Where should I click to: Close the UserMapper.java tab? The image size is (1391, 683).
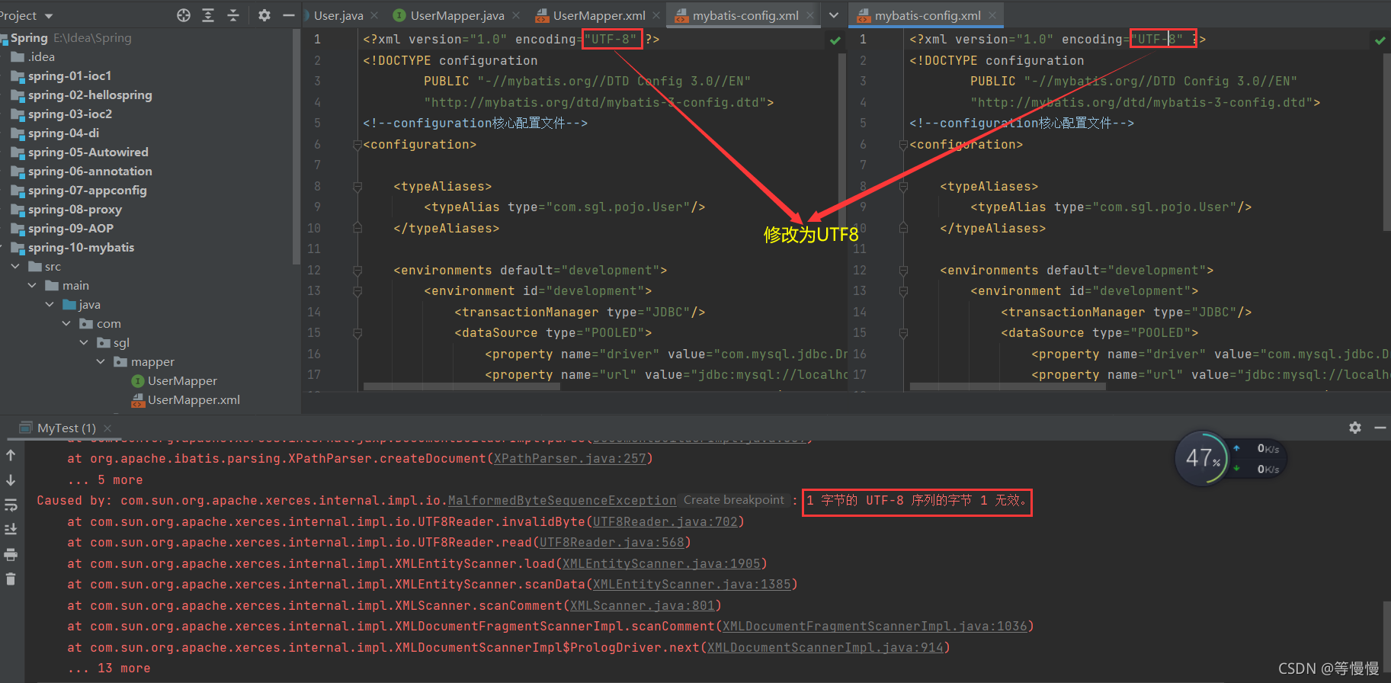point(516,15)
